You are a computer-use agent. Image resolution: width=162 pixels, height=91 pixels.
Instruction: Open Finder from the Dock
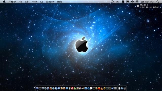point(37,88)
